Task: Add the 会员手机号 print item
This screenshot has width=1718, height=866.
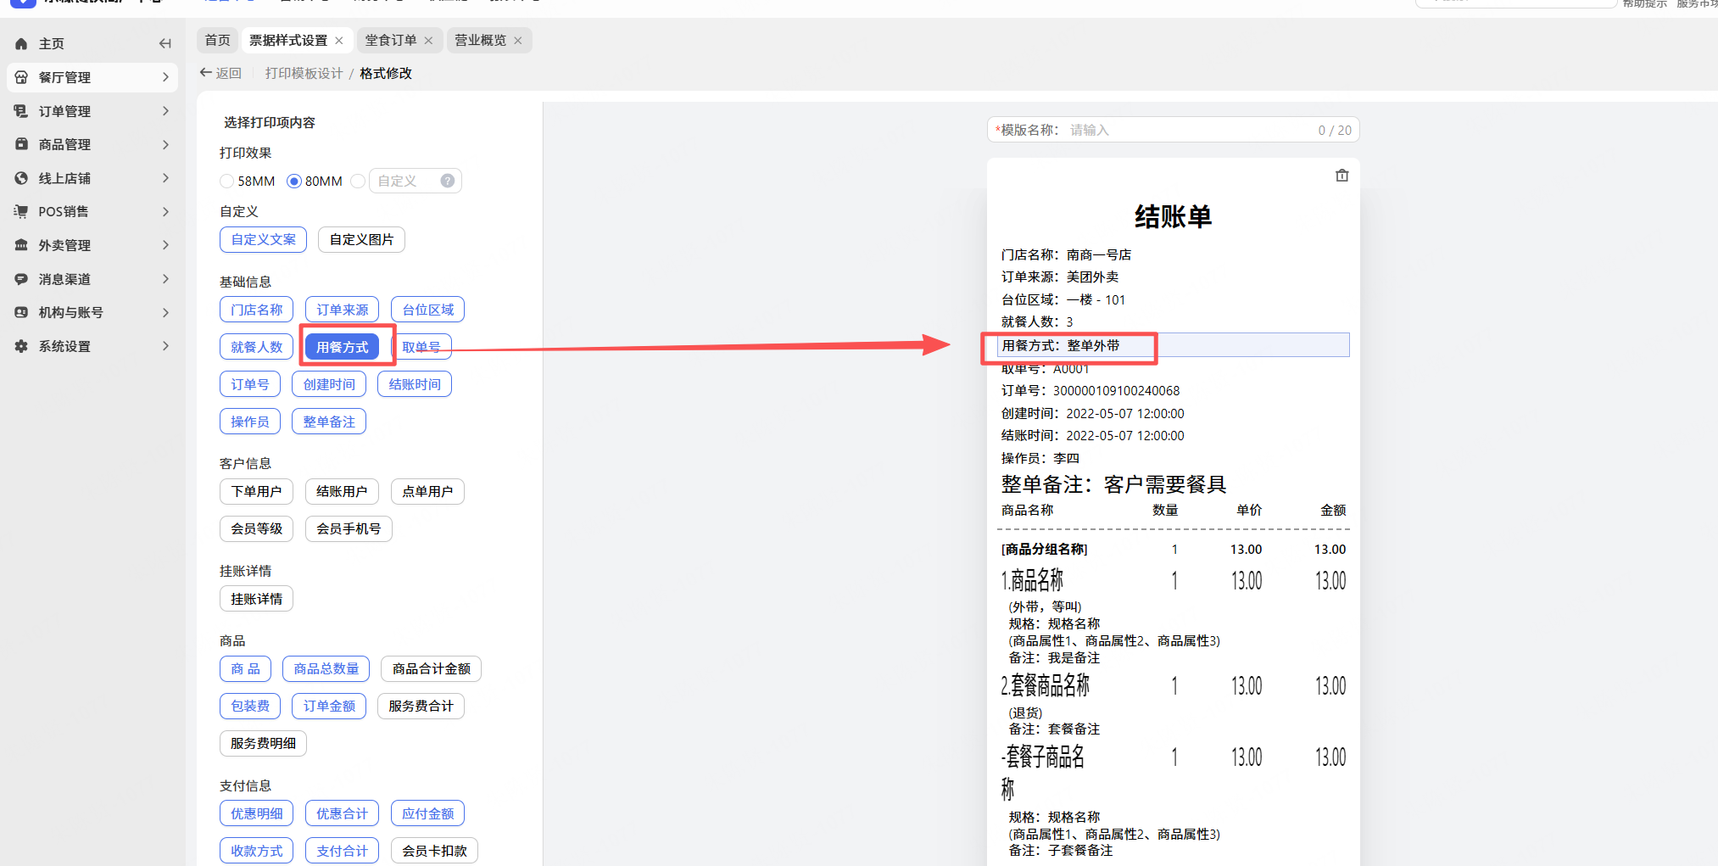Action: (x=349, y=529)
